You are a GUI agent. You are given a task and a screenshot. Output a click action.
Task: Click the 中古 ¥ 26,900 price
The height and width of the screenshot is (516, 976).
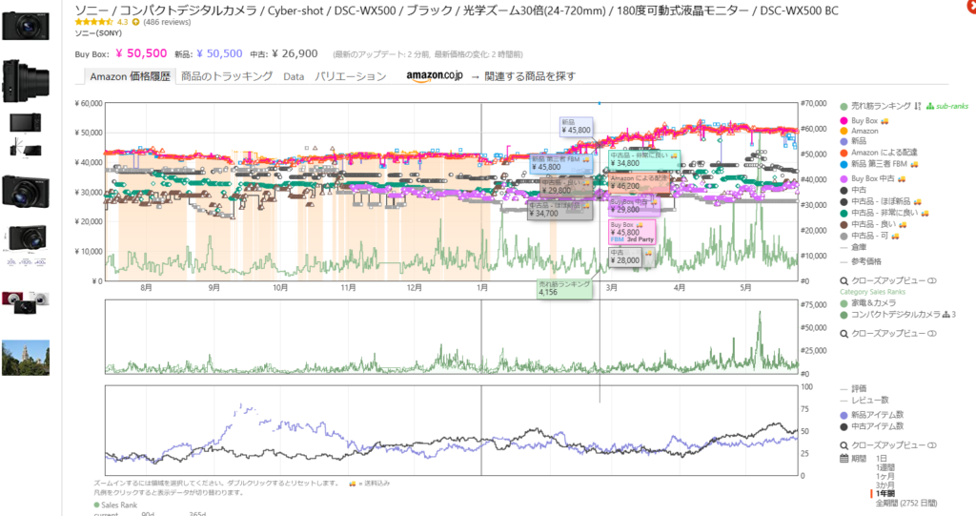(295, 53)
